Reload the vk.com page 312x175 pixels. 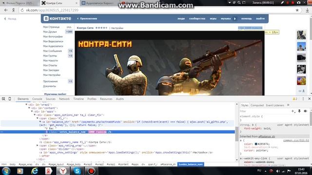tap(22, 10)
